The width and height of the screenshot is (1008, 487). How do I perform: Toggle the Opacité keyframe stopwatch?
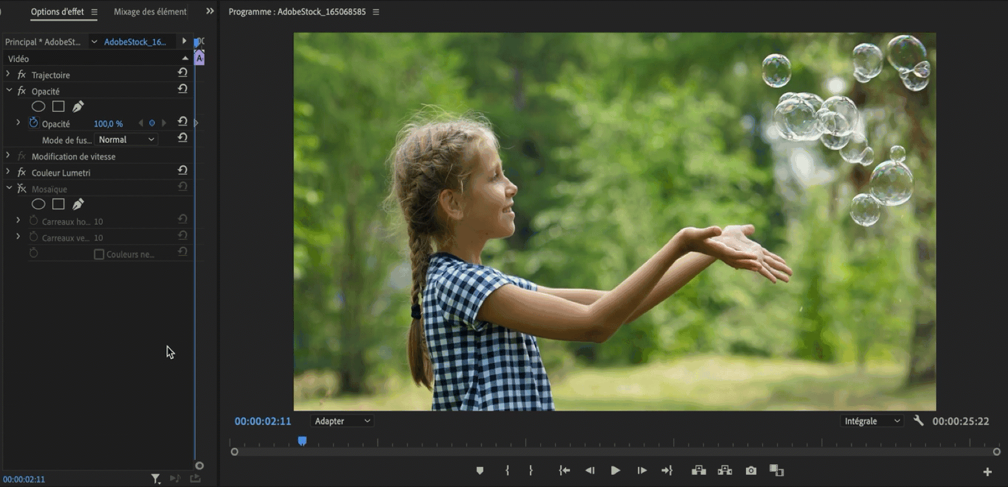tap(34, 123)
